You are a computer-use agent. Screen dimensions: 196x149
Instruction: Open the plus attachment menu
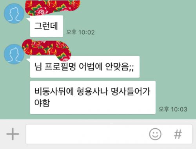pos(13,134)
